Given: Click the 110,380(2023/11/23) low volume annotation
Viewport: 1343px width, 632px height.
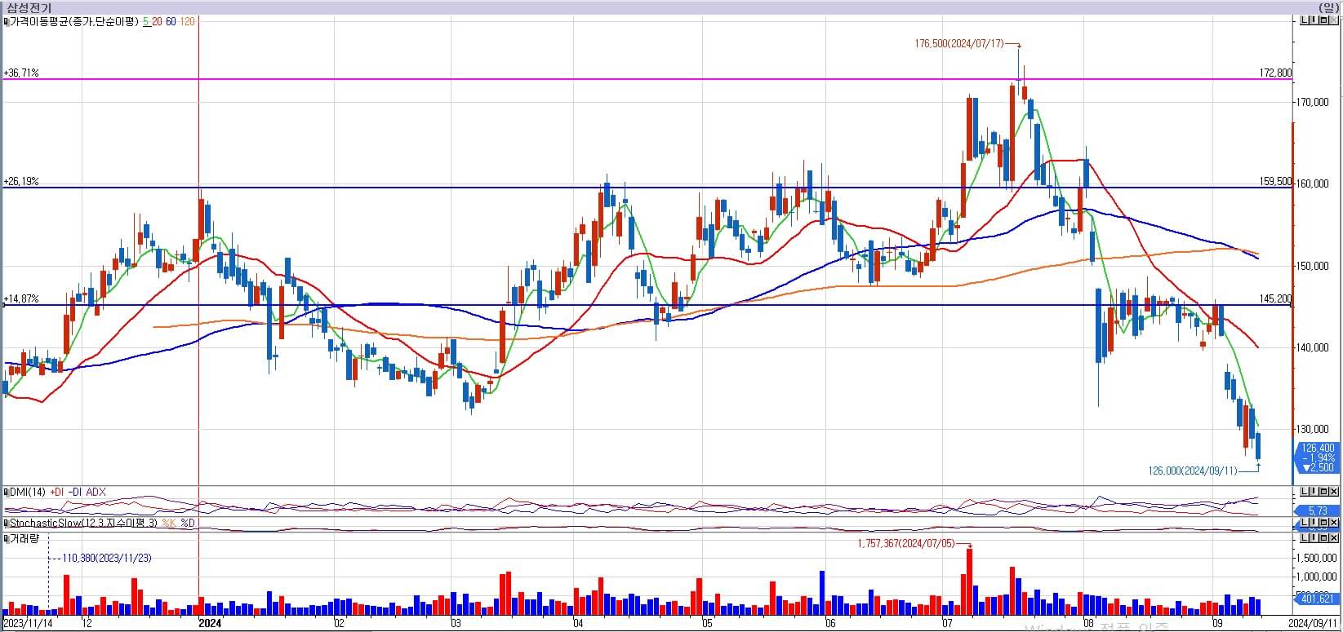Looking at the screenshot, I should point(107,559).
